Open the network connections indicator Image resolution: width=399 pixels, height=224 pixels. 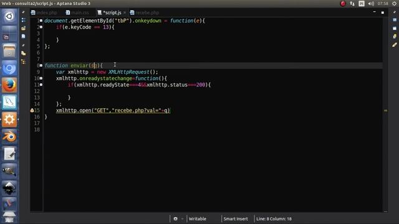tap(352, 4)
